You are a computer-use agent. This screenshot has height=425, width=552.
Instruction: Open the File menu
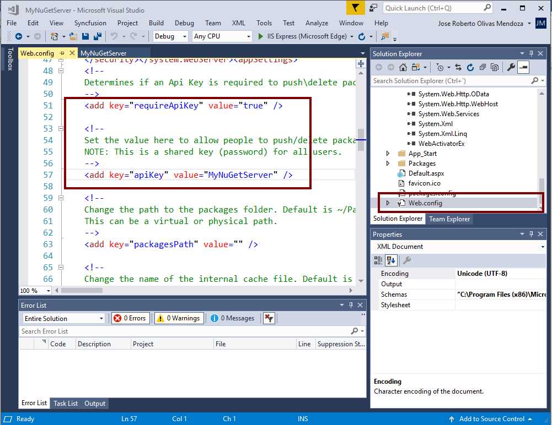point(12,23)
